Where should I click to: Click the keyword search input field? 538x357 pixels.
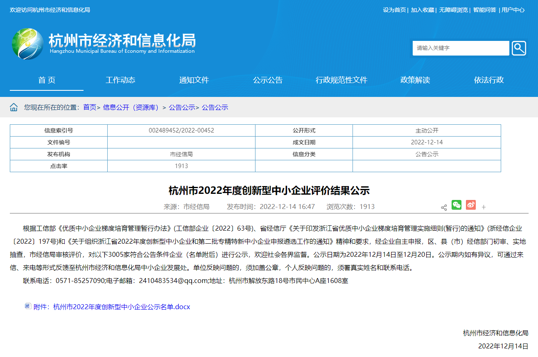click(x=461, y=48)
